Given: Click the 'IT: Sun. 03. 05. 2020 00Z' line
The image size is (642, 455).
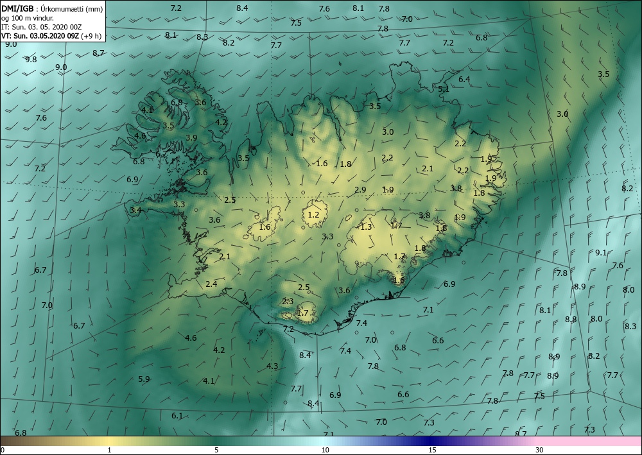Looking at the screenshot, I should click(42, 27).
